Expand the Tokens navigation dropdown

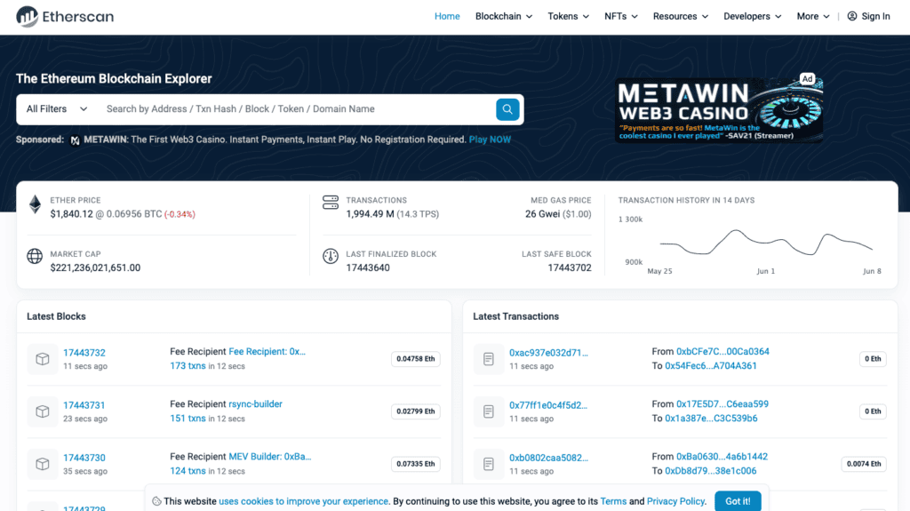click(x=569, y=16)
